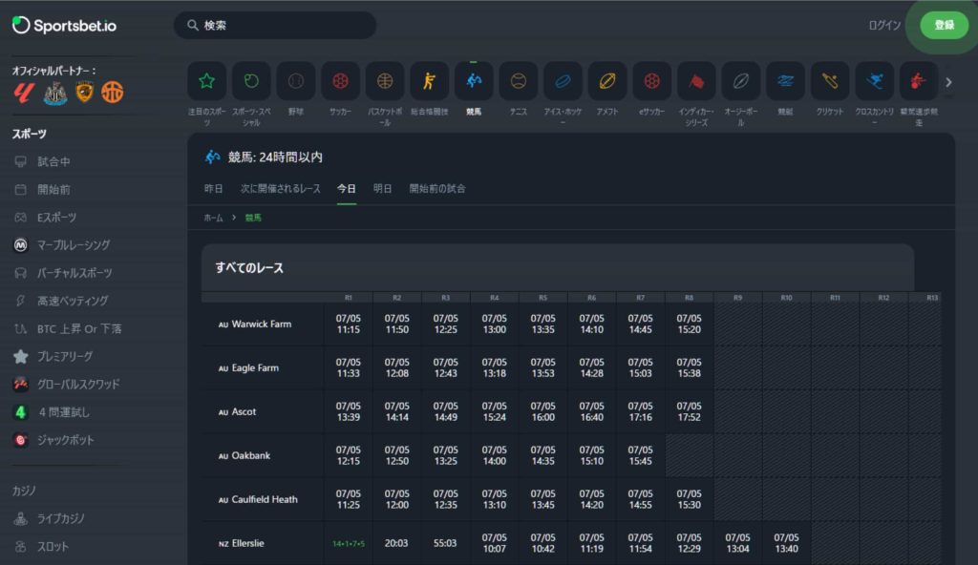Screen dimensions: 978x565
Task: Select the eサッカー icon
Action: coord(651,81)
